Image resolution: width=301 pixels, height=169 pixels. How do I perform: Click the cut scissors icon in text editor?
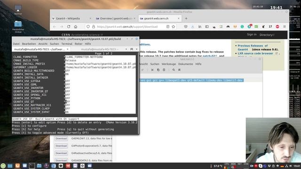[152, 70]
